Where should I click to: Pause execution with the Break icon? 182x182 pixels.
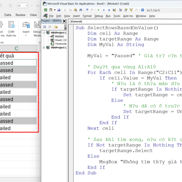(104, 10)
